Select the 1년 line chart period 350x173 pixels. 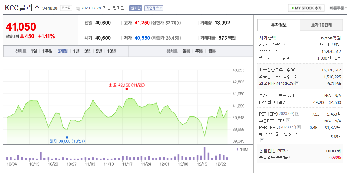(76, 51)
